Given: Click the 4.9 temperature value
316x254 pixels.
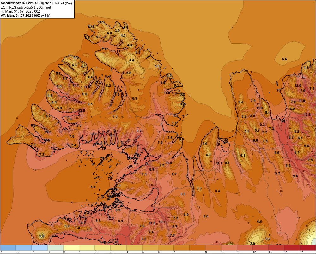Looking at the screenshot, I should (102, 22).
